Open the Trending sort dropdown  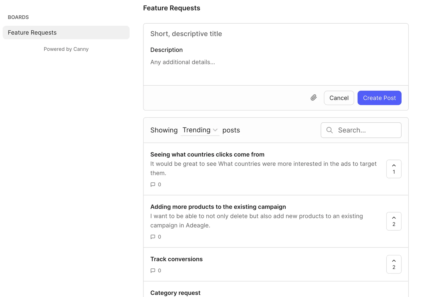click(200, 130)
